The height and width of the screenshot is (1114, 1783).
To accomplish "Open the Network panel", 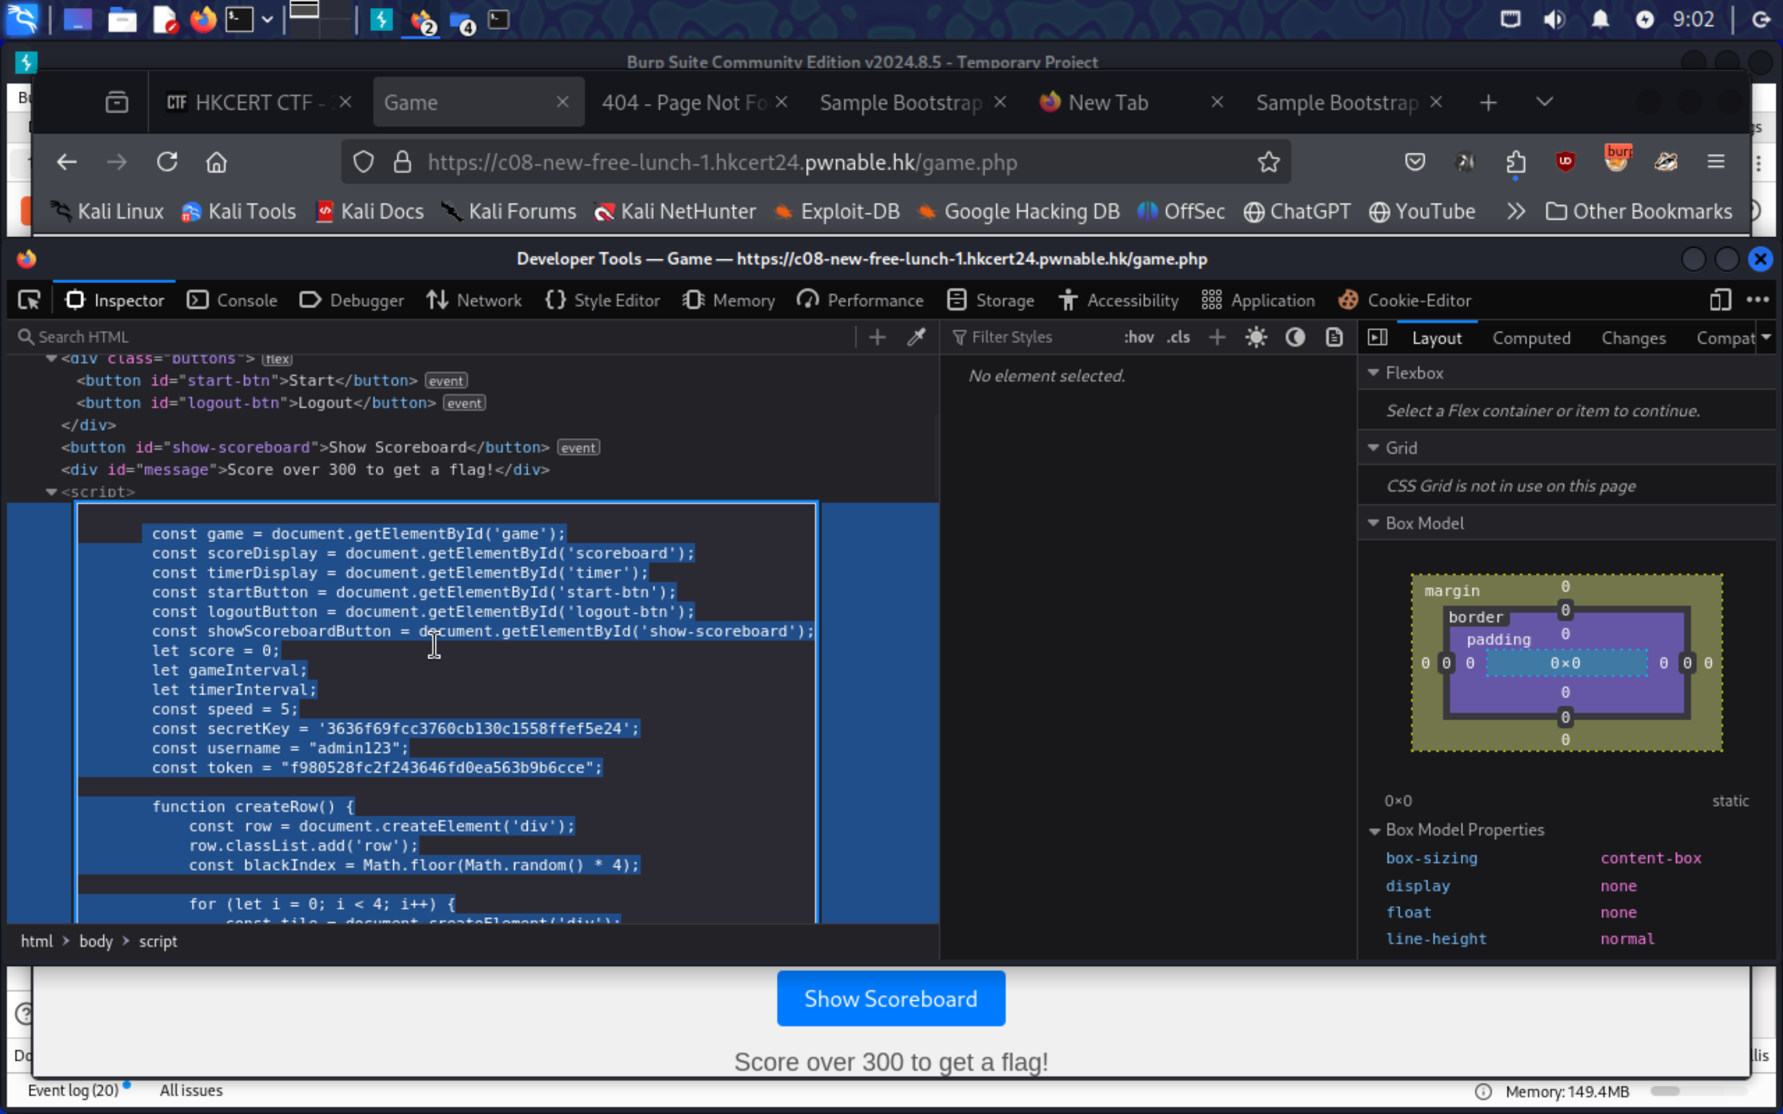I will 488,300.
